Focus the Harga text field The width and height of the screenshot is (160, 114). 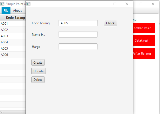tap(78, 47)
